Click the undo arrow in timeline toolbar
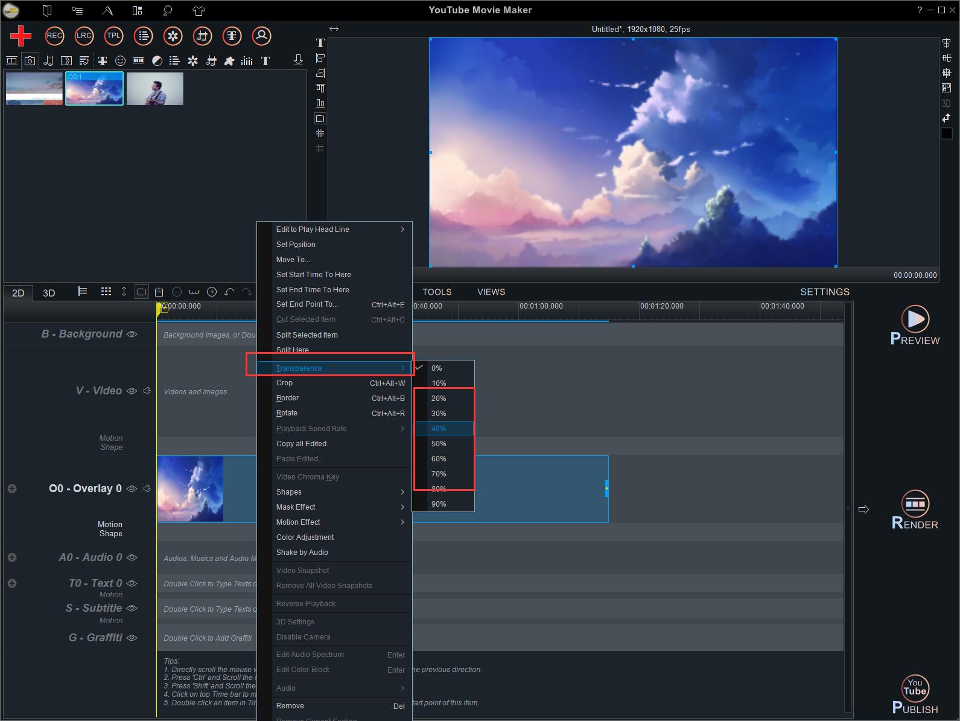 tap(229, 292)
